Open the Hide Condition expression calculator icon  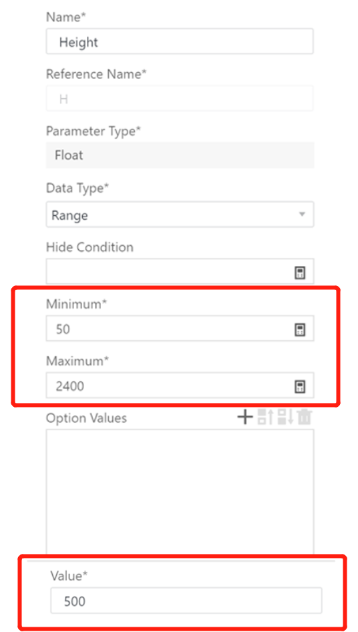coord(299,273)
